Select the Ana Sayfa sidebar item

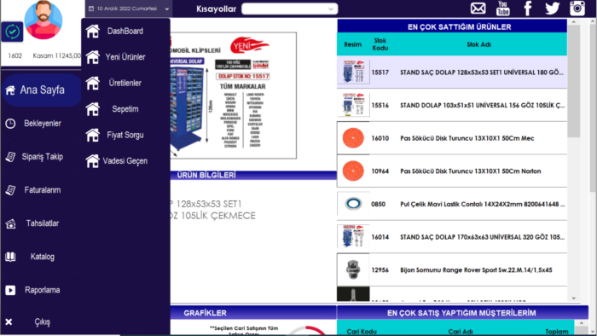click(x=41, y=90)
